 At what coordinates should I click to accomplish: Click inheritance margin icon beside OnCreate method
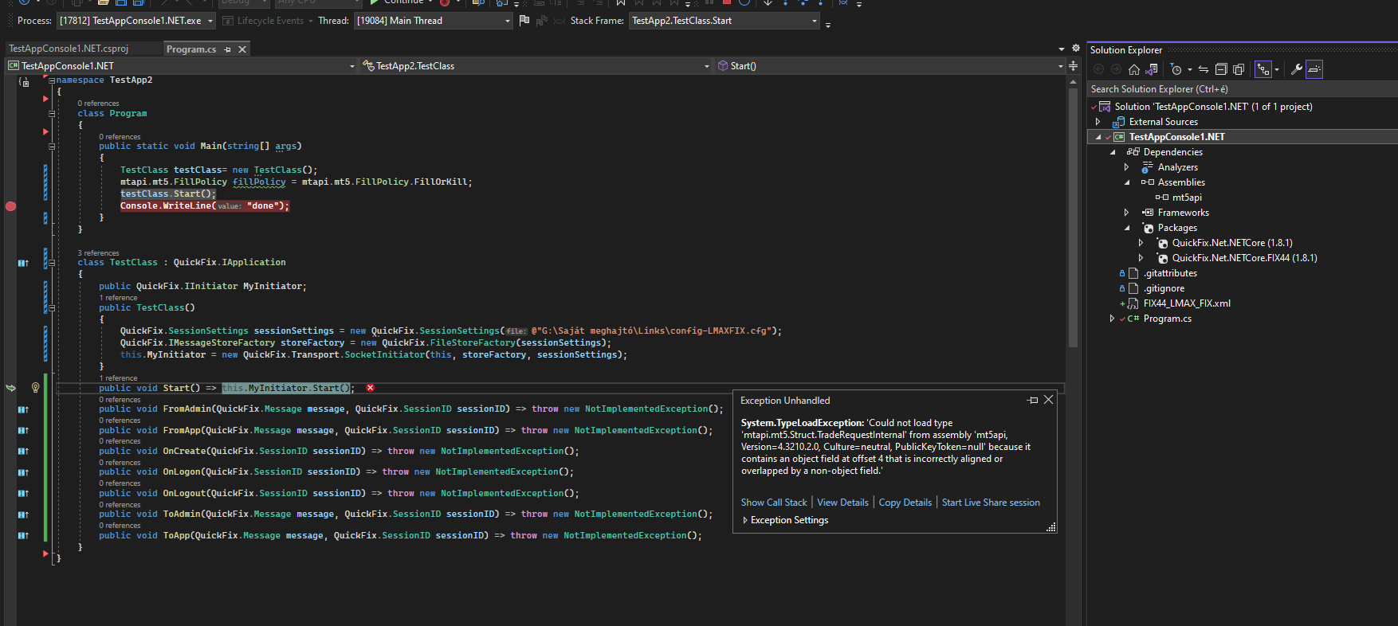click(23, 452)
